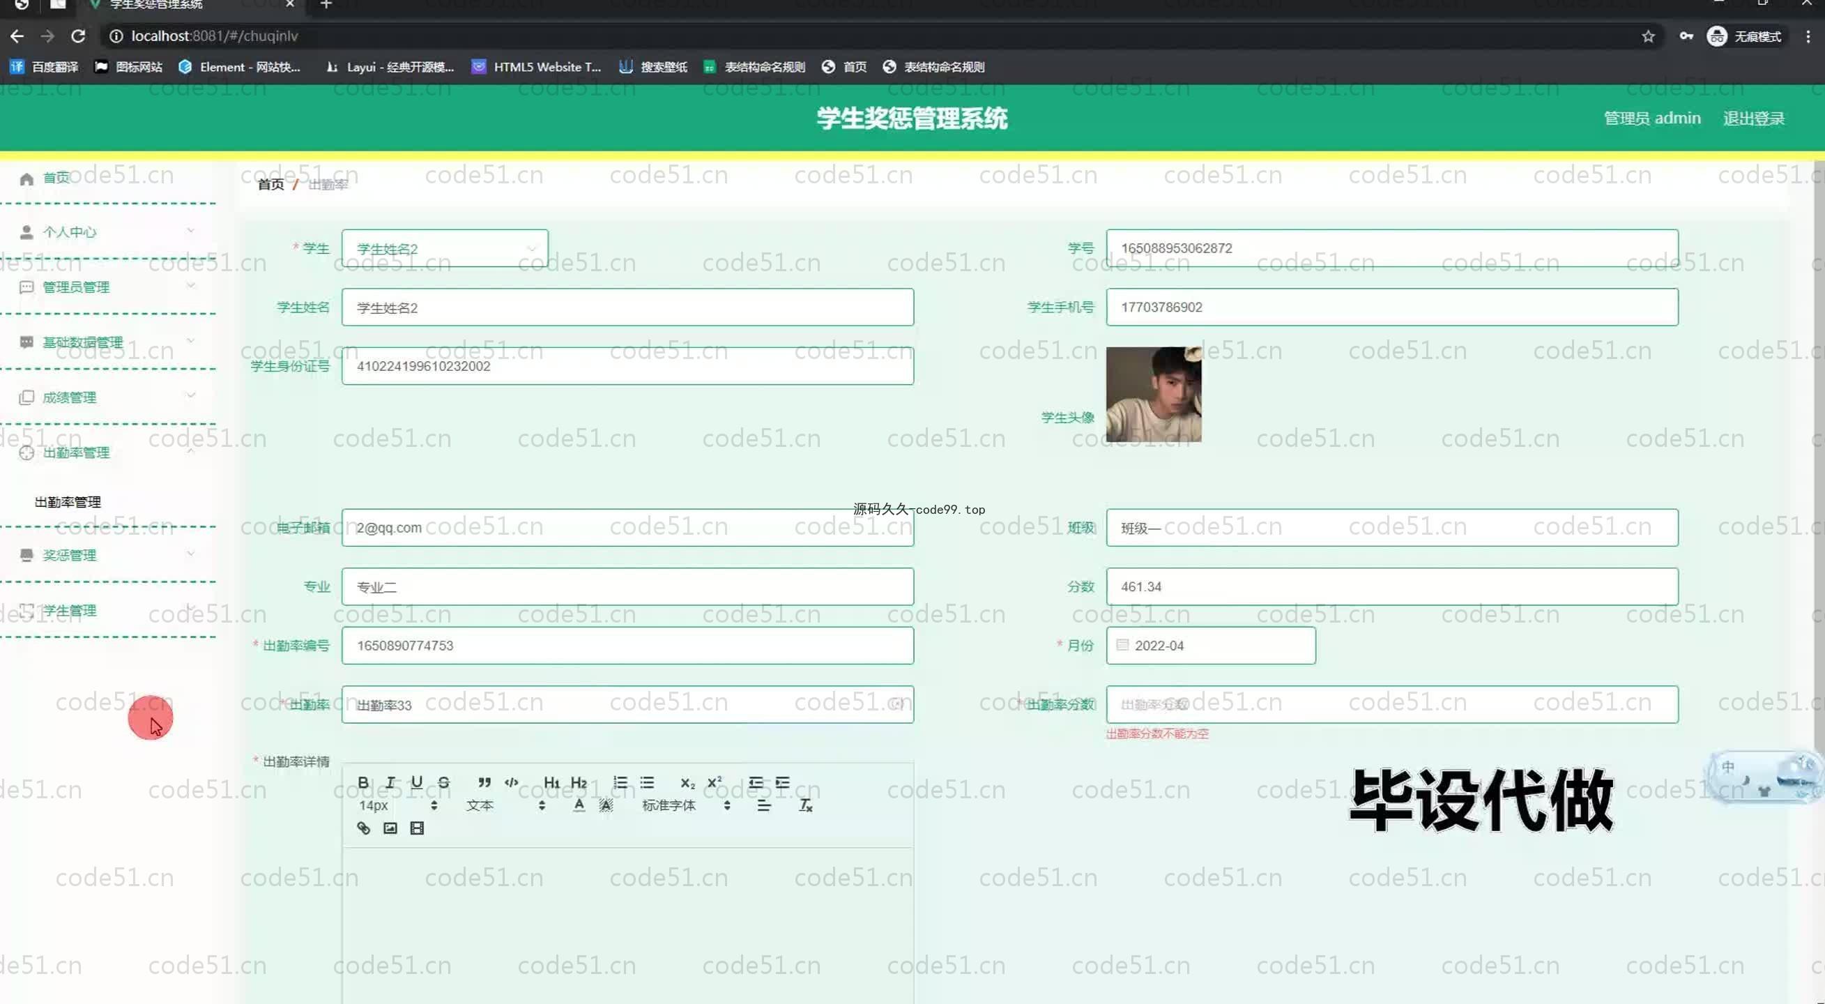Open the 月份 date picker field
1825x1004 pixels.
coord(1211,646)
